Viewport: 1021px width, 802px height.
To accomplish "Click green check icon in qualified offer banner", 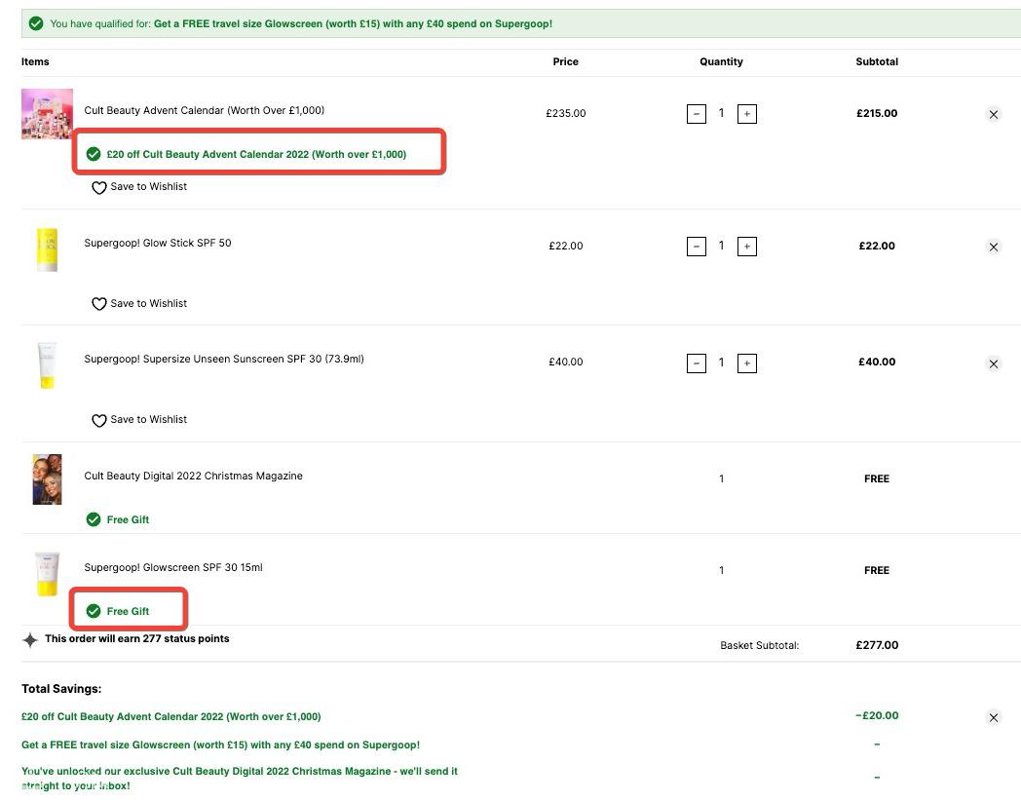I will (36, 23).
